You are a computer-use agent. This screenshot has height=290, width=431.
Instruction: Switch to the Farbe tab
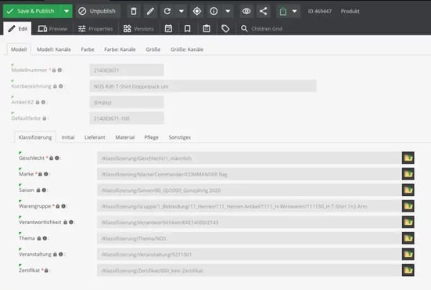coord(88,49)
